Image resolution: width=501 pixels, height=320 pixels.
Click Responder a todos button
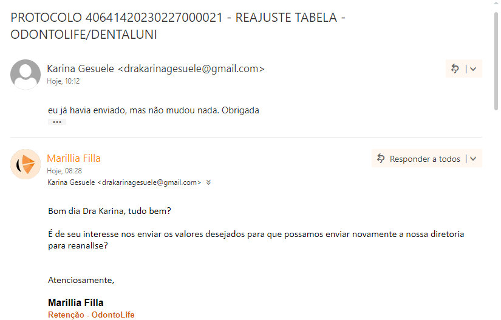419,159
